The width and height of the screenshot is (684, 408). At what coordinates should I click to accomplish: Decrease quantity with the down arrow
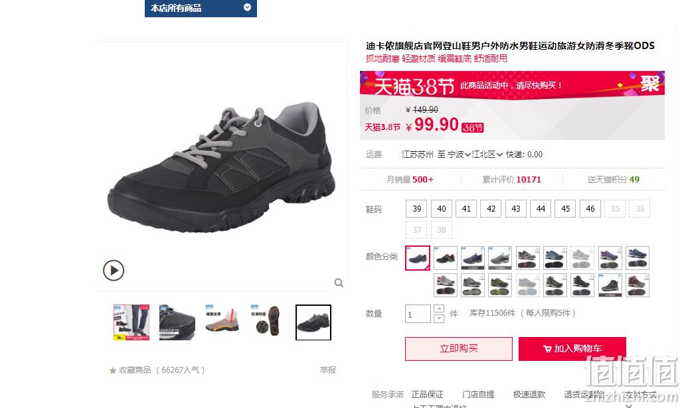click(439, 318)
